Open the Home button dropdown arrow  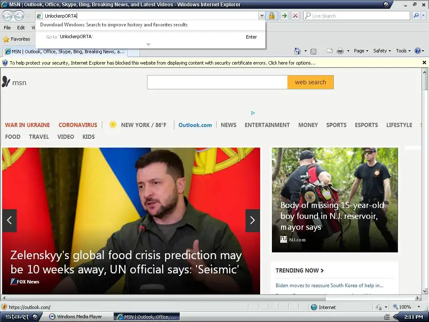point(305,51)
